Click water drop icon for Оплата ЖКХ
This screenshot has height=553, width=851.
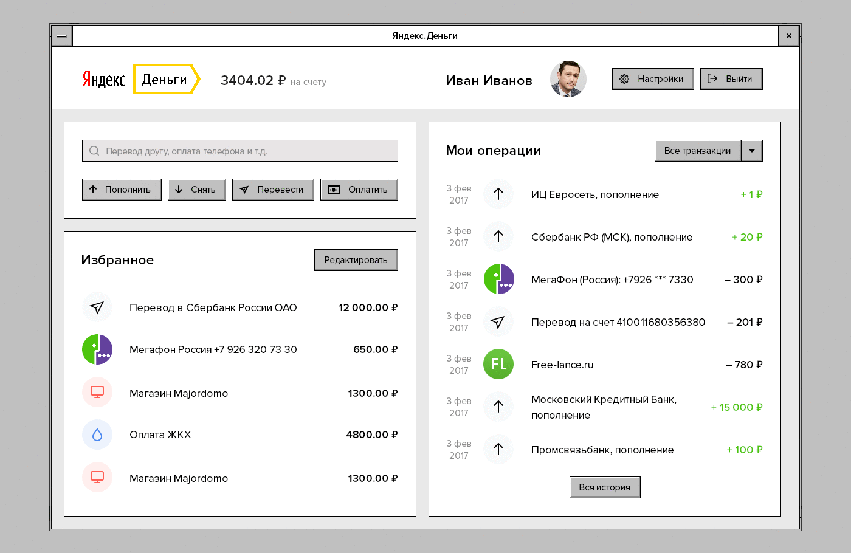point(97,434)
